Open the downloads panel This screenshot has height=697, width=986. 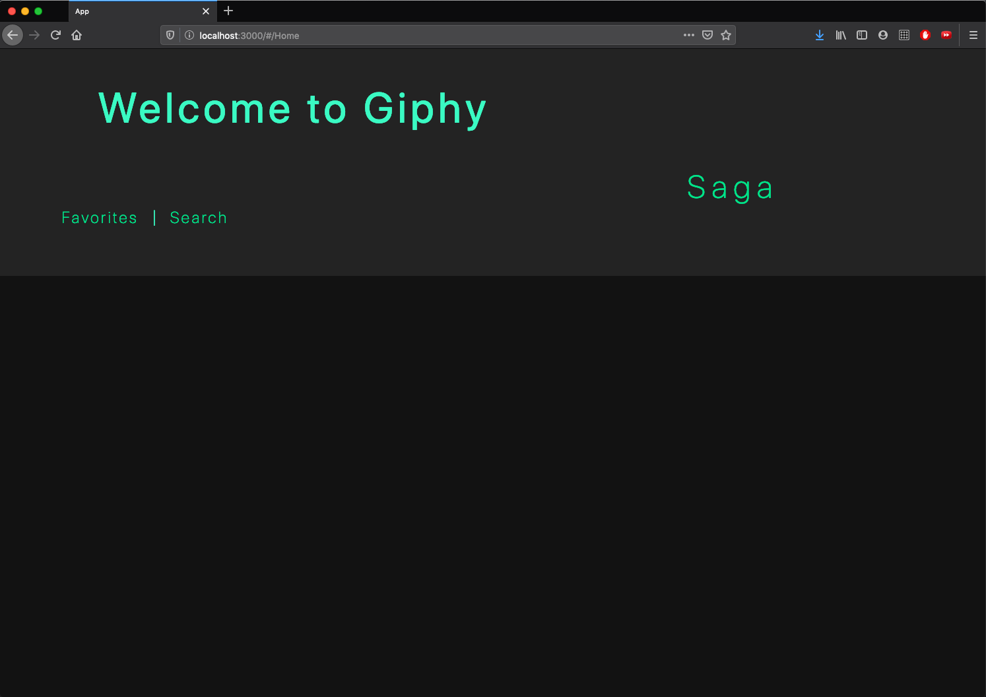click(820, 35)
